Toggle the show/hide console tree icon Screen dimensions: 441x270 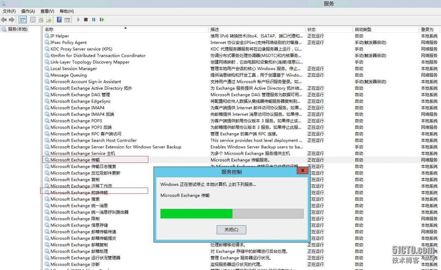22,20
